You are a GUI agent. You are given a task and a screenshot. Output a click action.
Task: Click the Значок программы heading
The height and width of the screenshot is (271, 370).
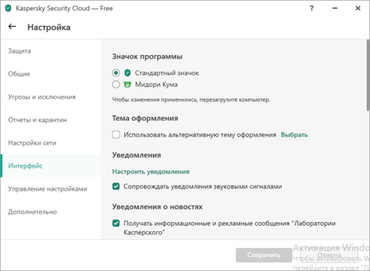click(147, 57)
